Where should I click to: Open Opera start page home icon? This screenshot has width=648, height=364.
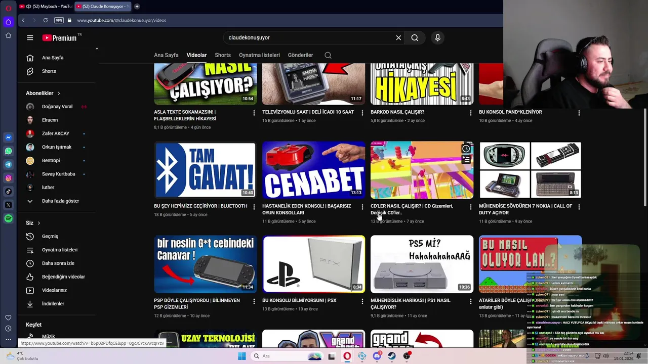(x=8, y=22)
